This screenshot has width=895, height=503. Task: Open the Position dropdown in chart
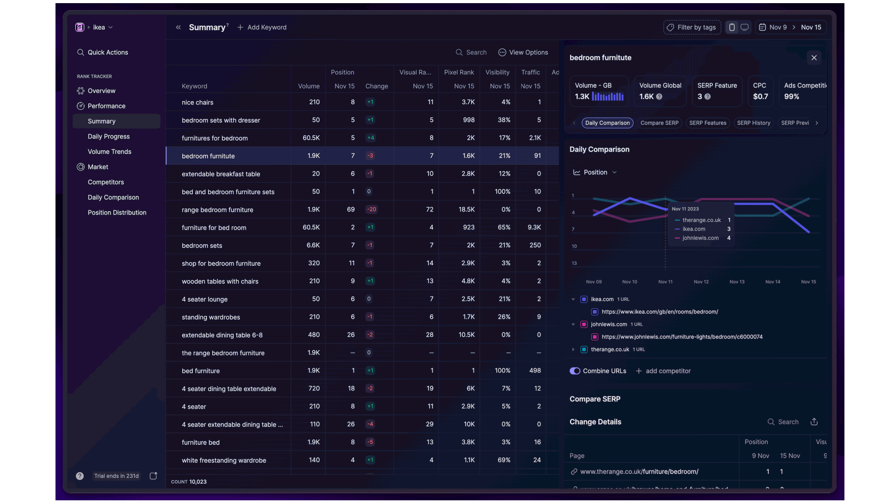click(594, 172)
